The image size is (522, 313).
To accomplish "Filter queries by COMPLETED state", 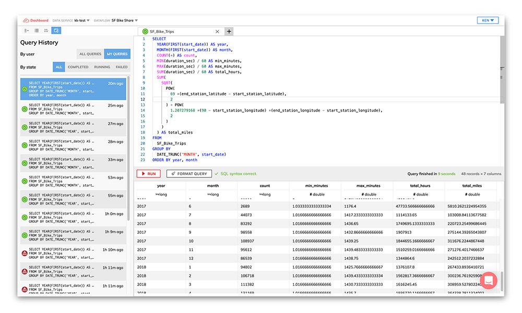I will pos(78,66).
